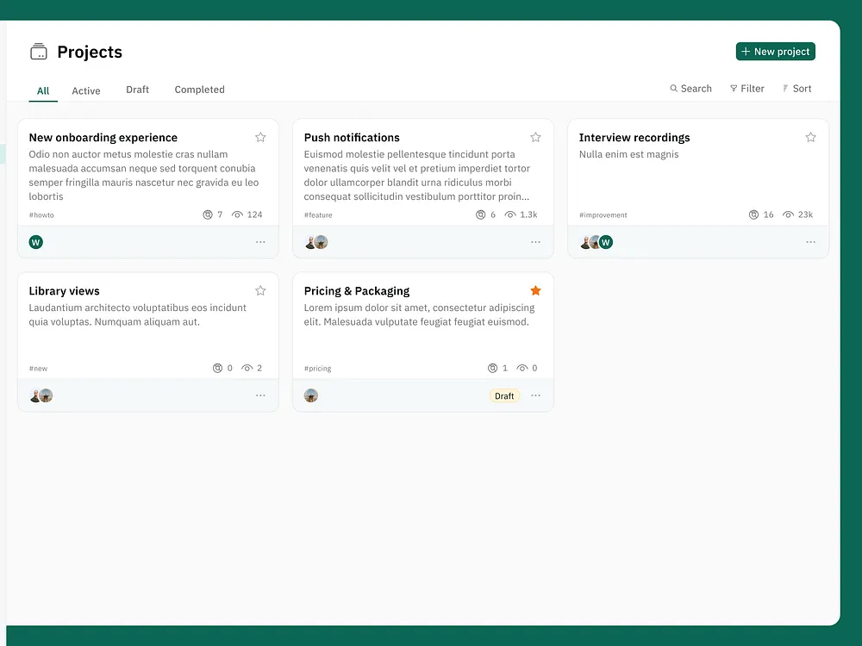Favorite the New onboarding experience project
Screen dimensions: 862x646
[x=260, y=137]
